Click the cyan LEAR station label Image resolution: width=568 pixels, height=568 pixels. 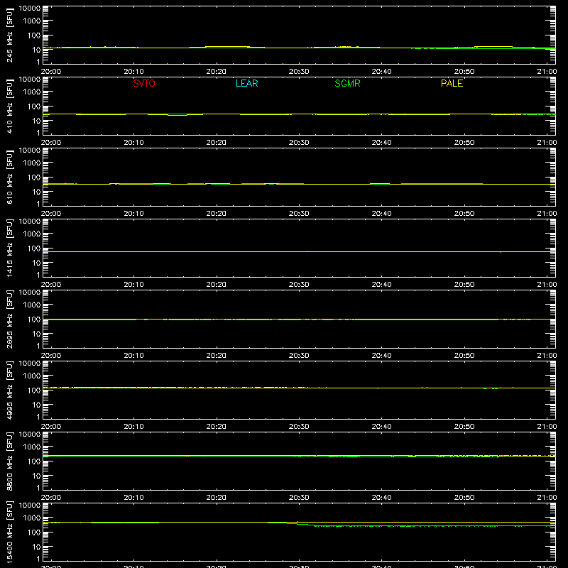click(246, 83)
